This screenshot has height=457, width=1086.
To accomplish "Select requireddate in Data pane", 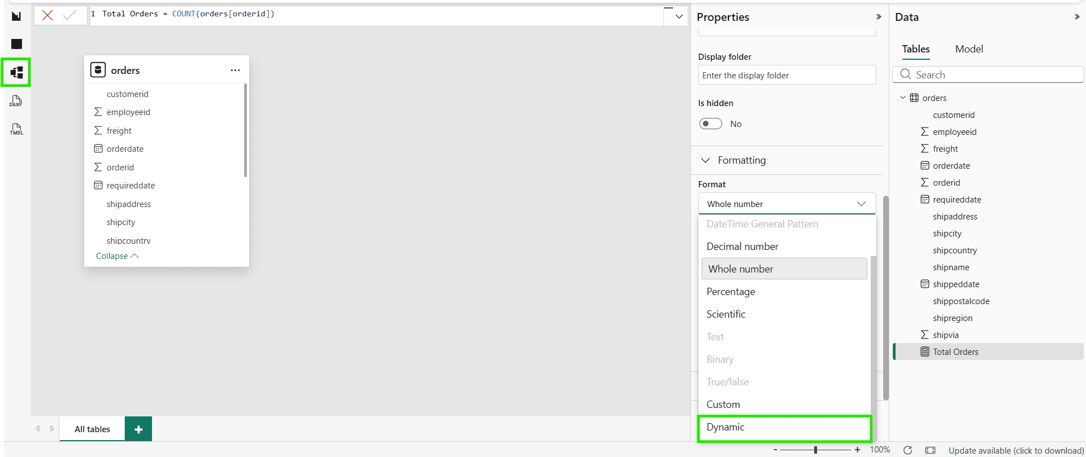I will tap(957, 200).
